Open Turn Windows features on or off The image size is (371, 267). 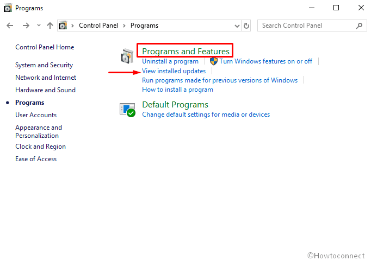265,61
